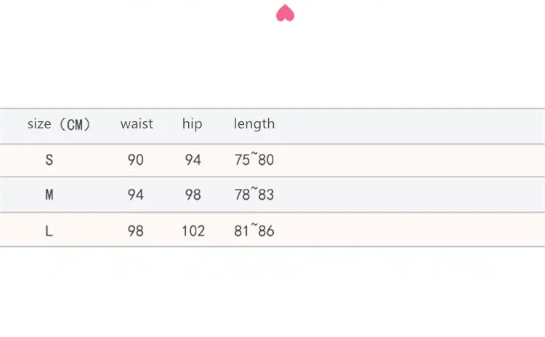The image size is (545, 337).
Task: Click waist value 98 in L row
Action: point(136,231)
